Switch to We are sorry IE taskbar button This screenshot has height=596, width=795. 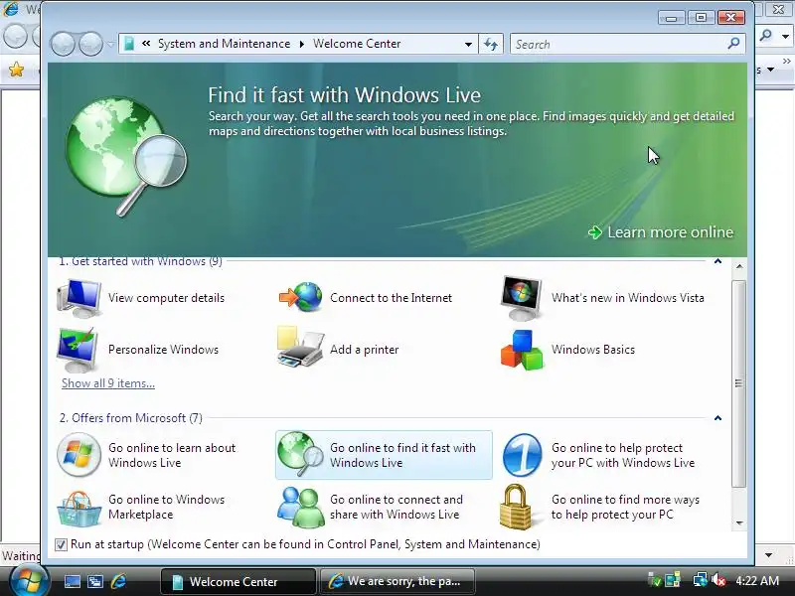pos(397,581)
